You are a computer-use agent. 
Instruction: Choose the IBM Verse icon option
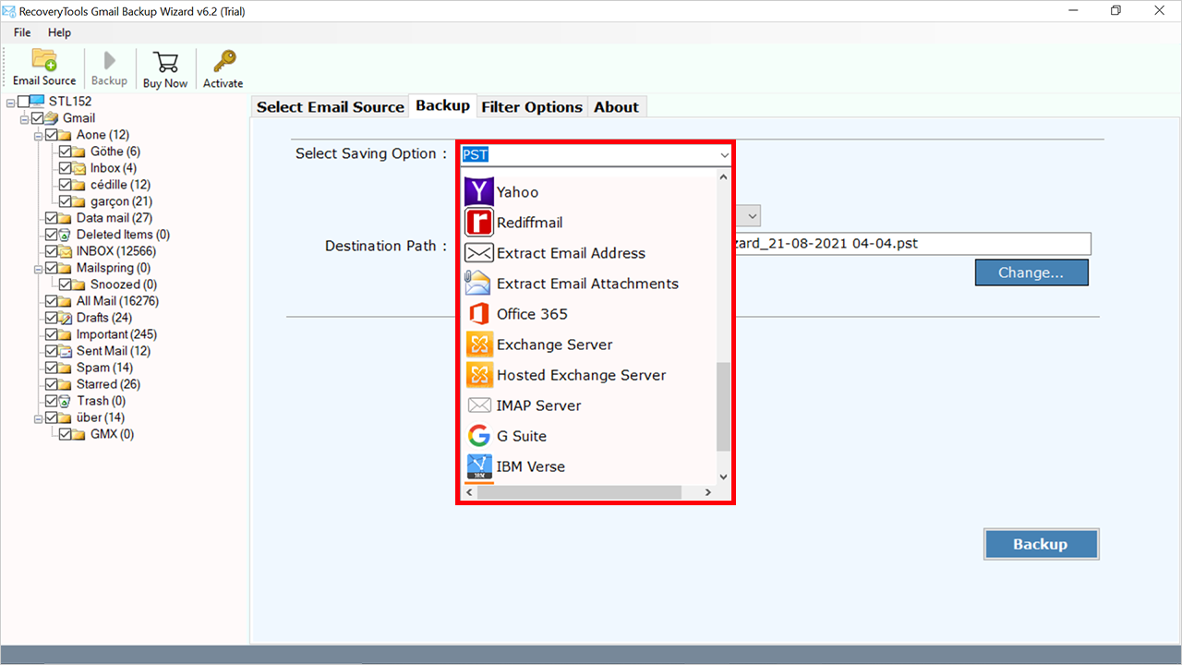[479, 466]
